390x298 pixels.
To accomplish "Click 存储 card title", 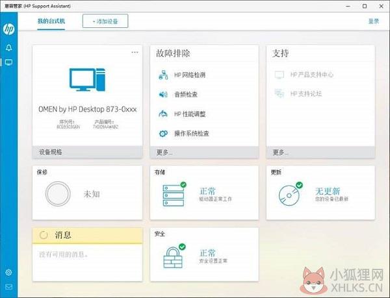I will coord(160,172).
